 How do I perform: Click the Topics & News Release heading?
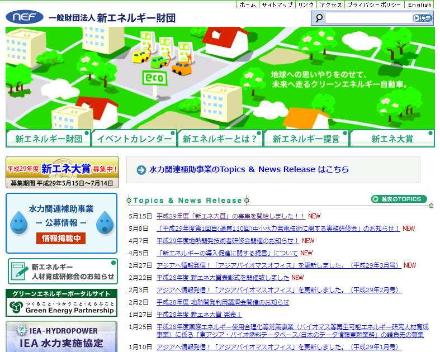click(x=187, y=201)
